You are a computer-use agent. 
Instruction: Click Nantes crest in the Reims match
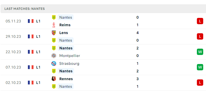(54, 17)
